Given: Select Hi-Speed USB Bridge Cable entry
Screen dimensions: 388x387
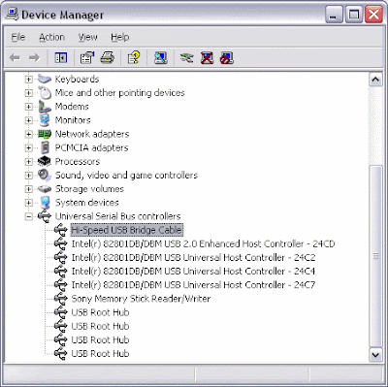Looking at the screenshot, I should 127,230.
